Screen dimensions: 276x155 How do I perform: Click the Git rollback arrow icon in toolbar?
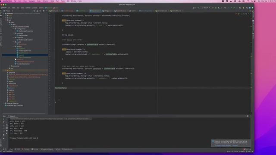(x=240, y=8)
